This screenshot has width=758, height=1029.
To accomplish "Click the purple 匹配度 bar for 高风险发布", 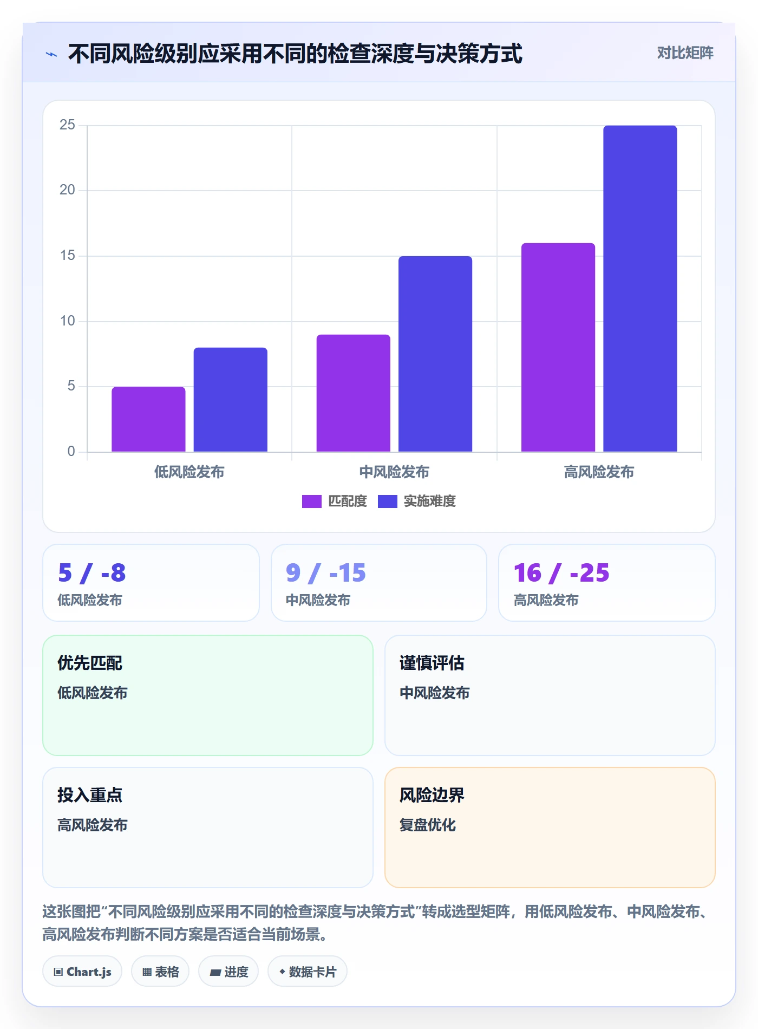I will coord(558,347).
